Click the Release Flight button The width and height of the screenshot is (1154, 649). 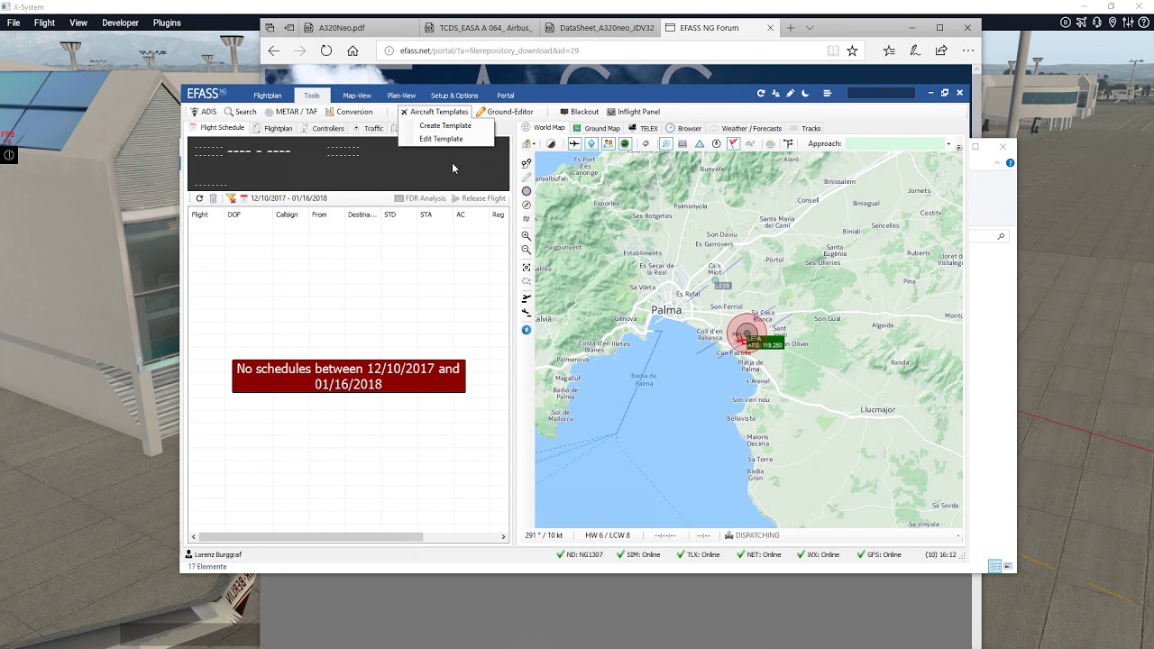point(479,198)
